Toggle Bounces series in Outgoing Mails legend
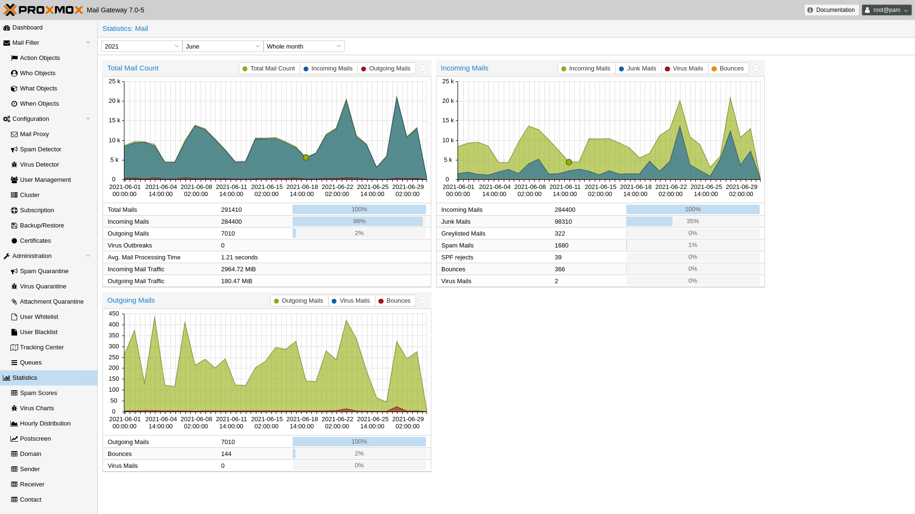 395,301
